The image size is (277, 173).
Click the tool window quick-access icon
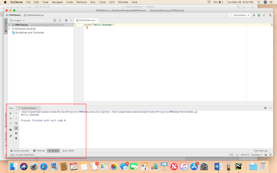tap(6, 155)
